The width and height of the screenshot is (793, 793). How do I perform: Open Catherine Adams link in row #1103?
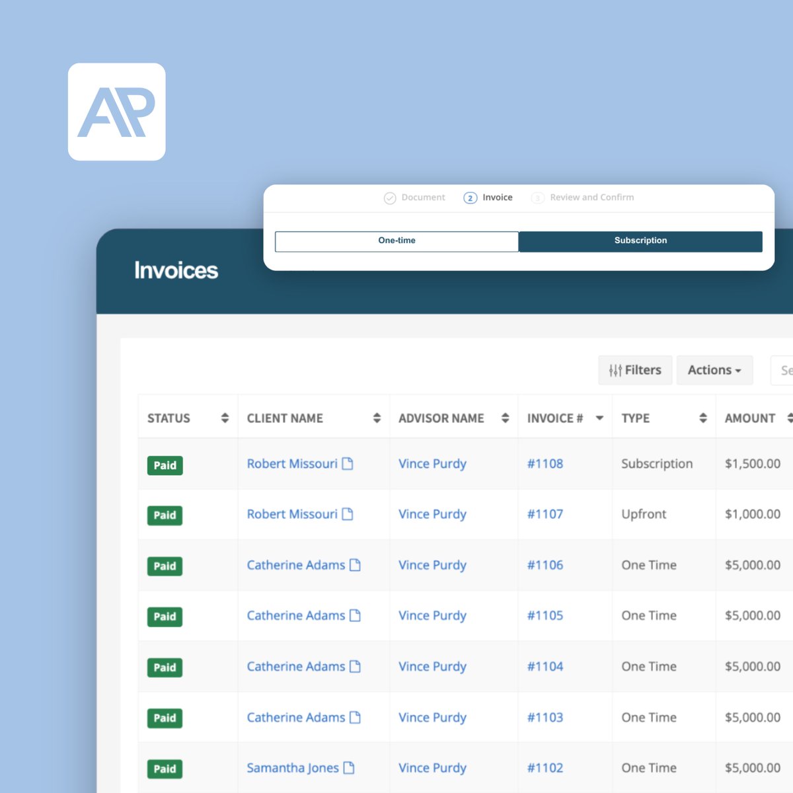coord(296,717)
